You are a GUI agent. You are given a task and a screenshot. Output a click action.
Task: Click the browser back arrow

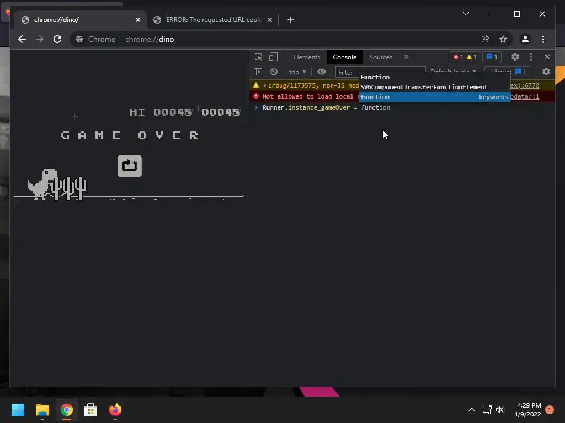click(x=22, y=39)
